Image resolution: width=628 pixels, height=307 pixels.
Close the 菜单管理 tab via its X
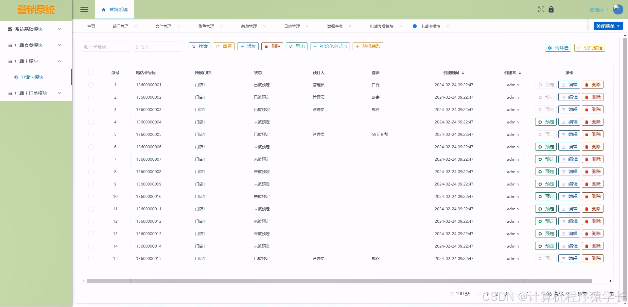(x=264, y=26)
